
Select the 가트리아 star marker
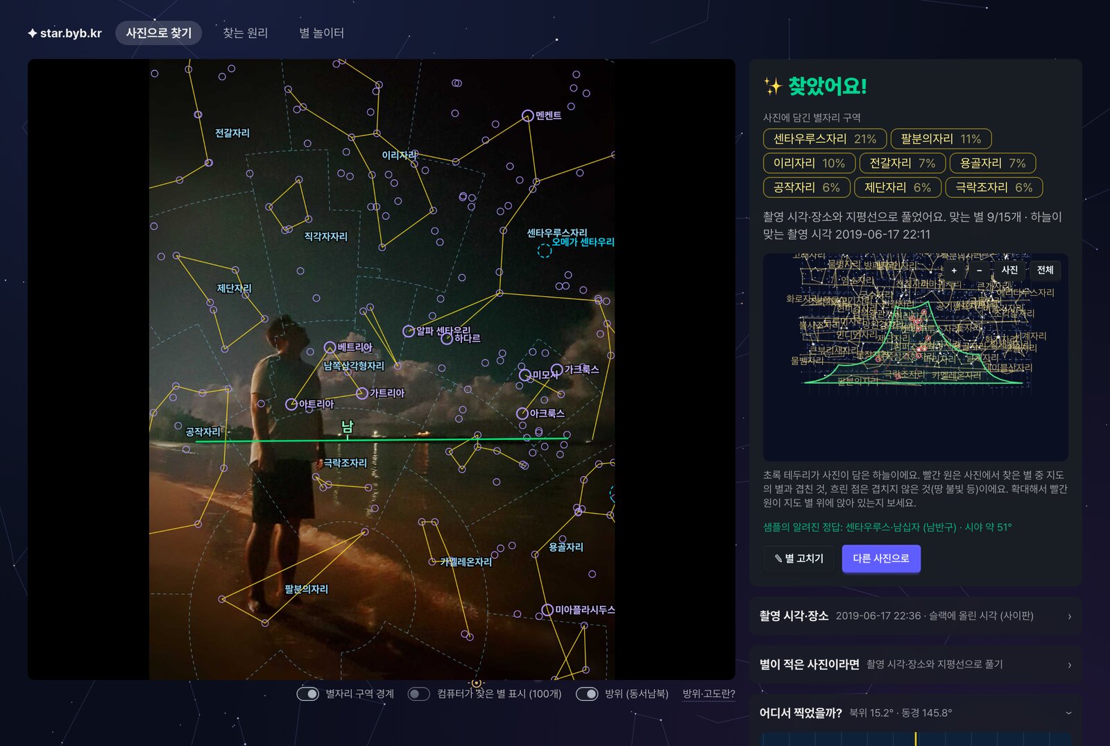point(361,393)
